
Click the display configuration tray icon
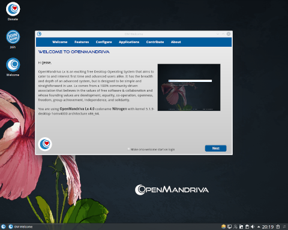pyautogui.click(x=229, y=226)
